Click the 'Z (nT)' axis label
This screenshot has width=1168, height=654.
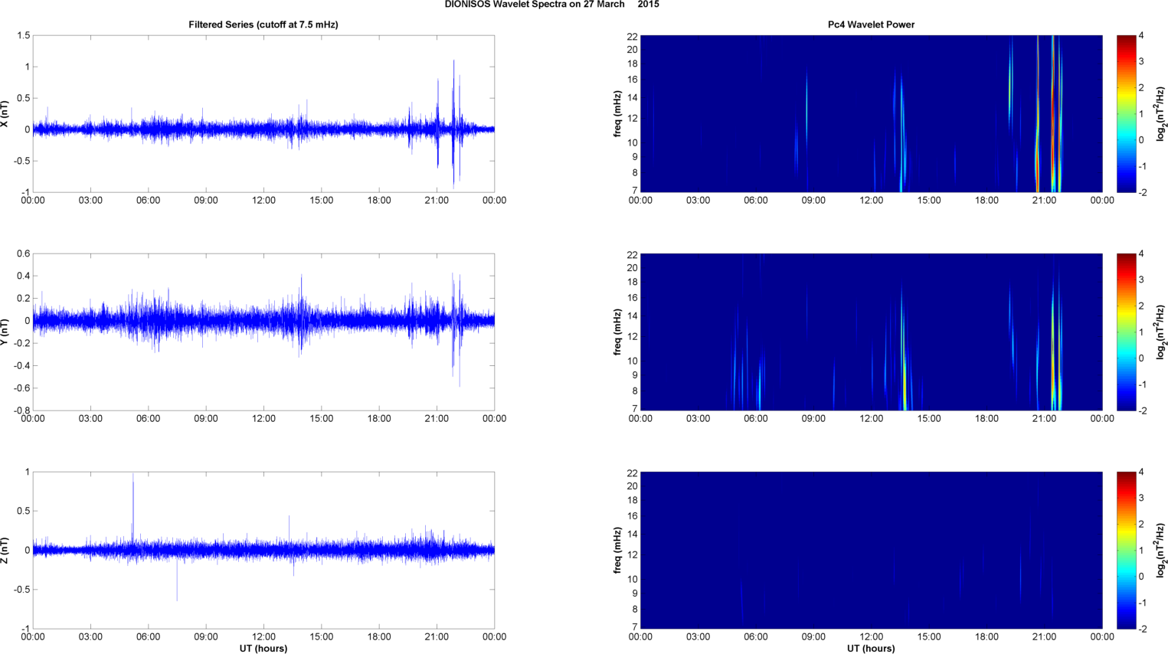click(5, 551)
